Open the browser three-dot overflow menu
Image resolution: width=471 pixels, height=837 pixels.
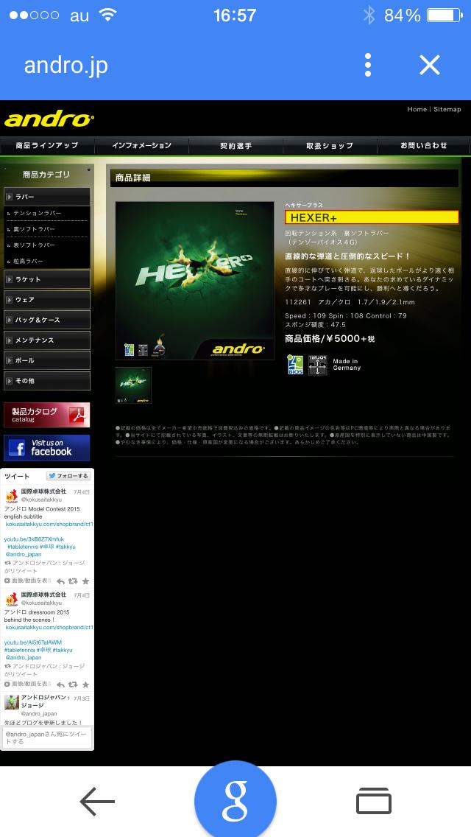coord(368,65)
